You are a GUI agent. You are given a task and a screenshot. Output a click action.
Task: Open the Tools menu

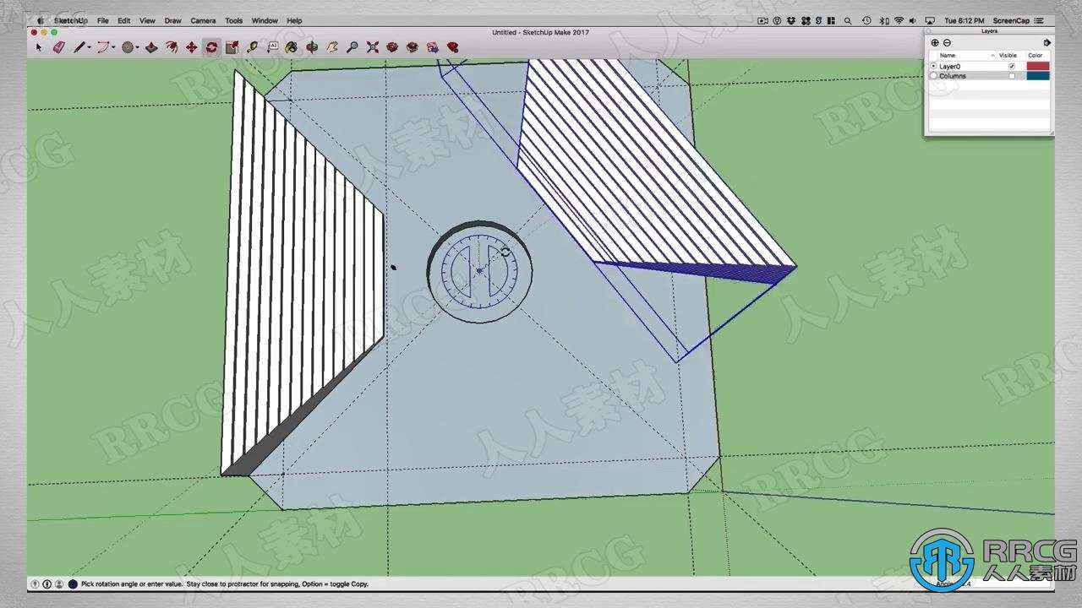[x=233, y=20]
